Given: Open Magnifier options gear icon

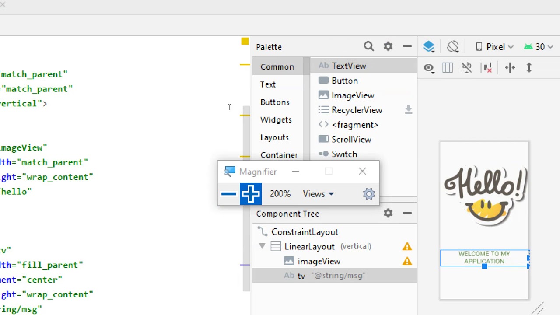Looking at the screenshot, I should (369, 194).
